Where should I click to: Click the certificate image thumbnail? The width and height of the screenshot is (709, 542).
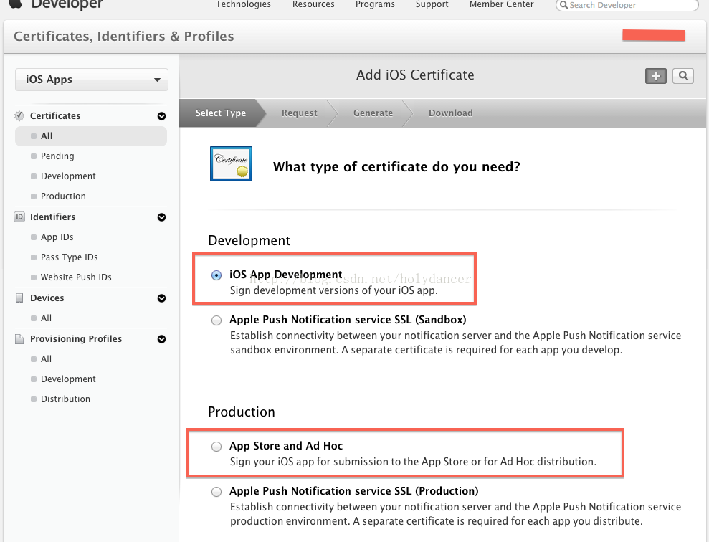coord(231,163)
